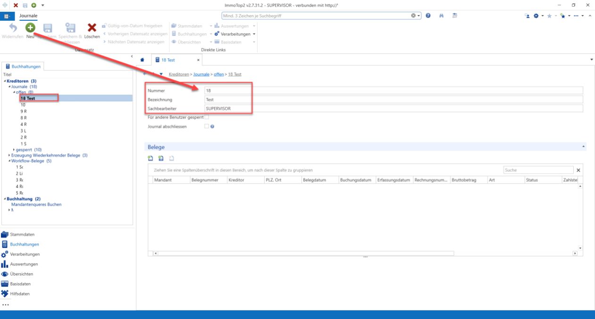Viewport: 595px width, 319px height.
Task: Click the binoculars search icon
Action: (442, 16)
